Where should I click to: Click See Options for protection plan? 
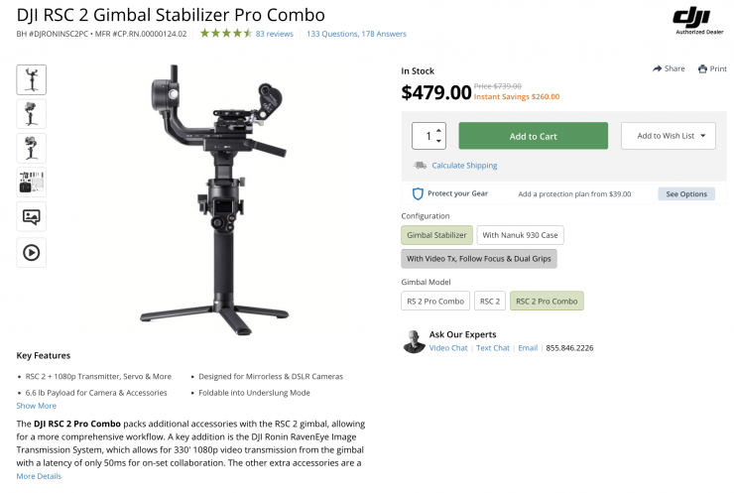pyautogui.click(x=685, y=193)
